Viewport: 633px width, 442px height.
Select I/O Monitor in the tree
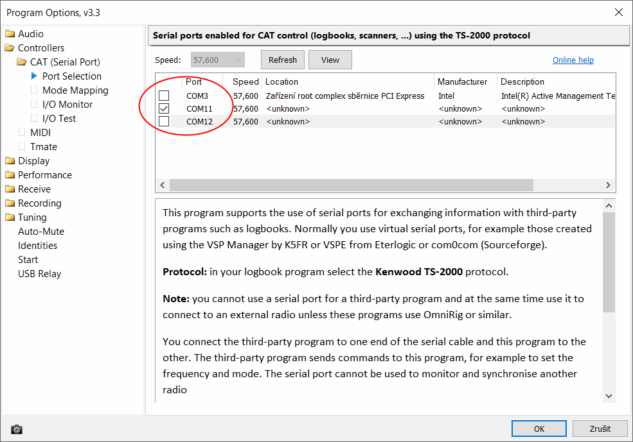[67, 105]
